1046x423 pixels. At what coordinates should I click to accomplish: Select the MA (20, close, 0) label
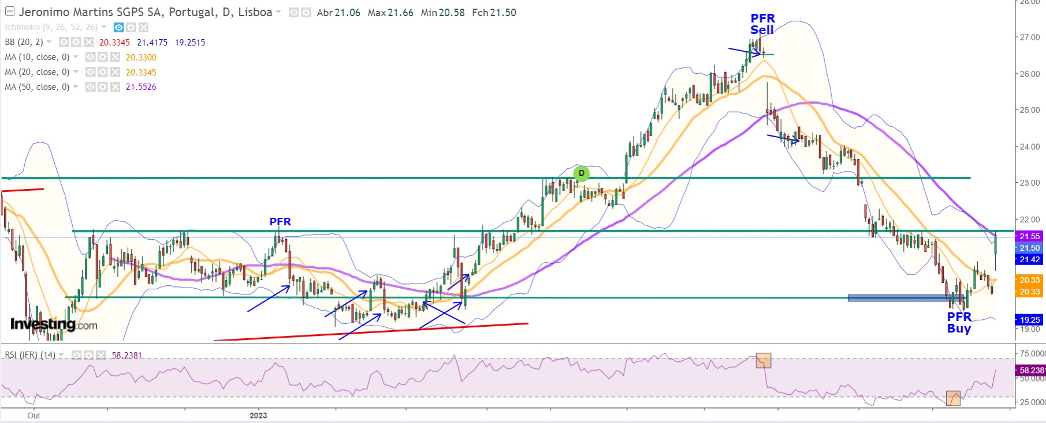click(x=37, y=72)
